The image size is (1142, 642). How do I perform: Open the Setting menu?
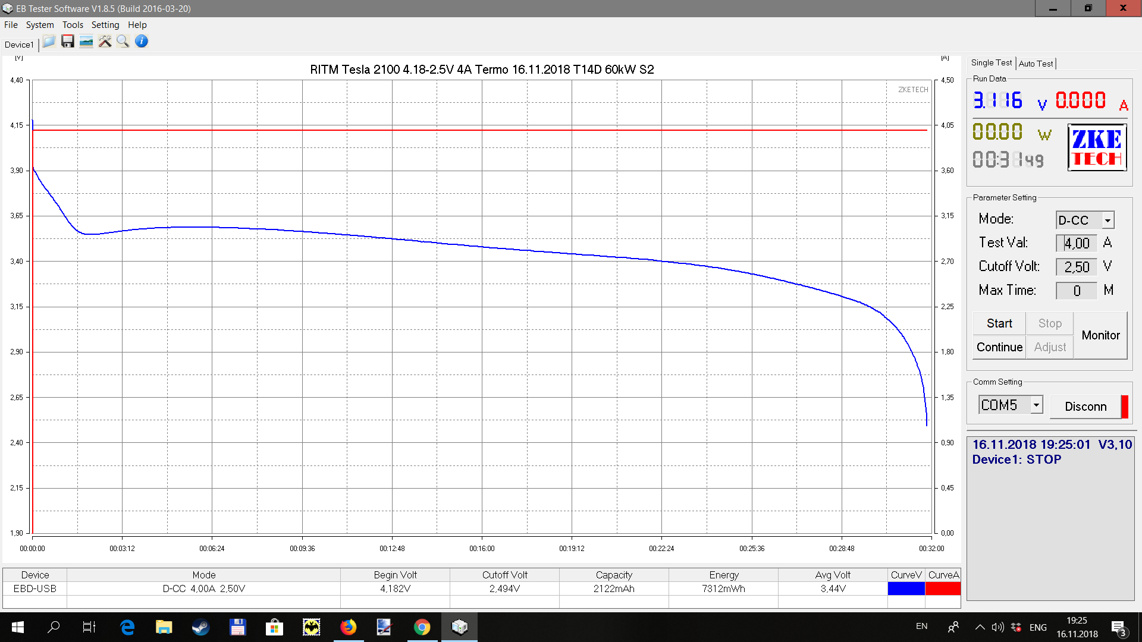click(x=105, y=25)
